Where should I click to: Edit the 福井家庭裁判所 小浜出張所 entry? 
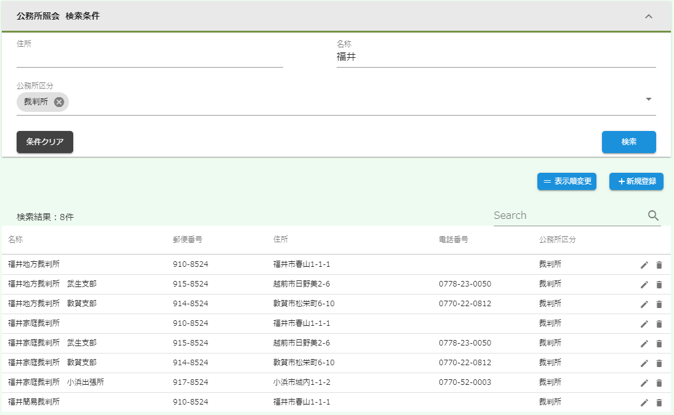click(x=644, y=383)
